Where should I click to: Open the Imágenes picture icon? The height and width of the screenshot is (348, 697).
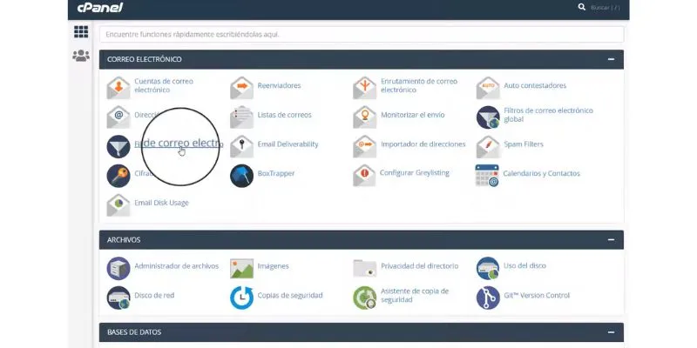242,269
